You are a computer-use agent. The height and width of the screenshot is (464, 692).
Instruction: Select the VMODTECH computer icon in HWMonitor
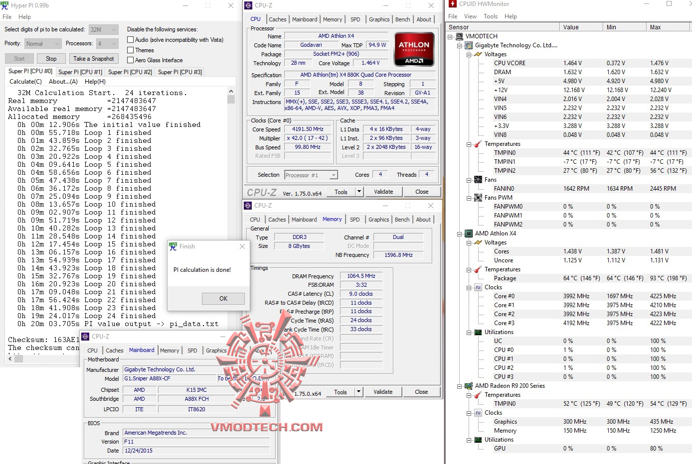pyautogui.click(x=459, y=36)
